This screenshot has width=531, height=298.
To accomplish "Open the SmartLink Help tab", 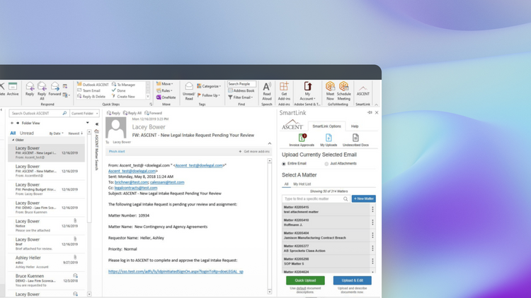I will (x=355, y=126).
